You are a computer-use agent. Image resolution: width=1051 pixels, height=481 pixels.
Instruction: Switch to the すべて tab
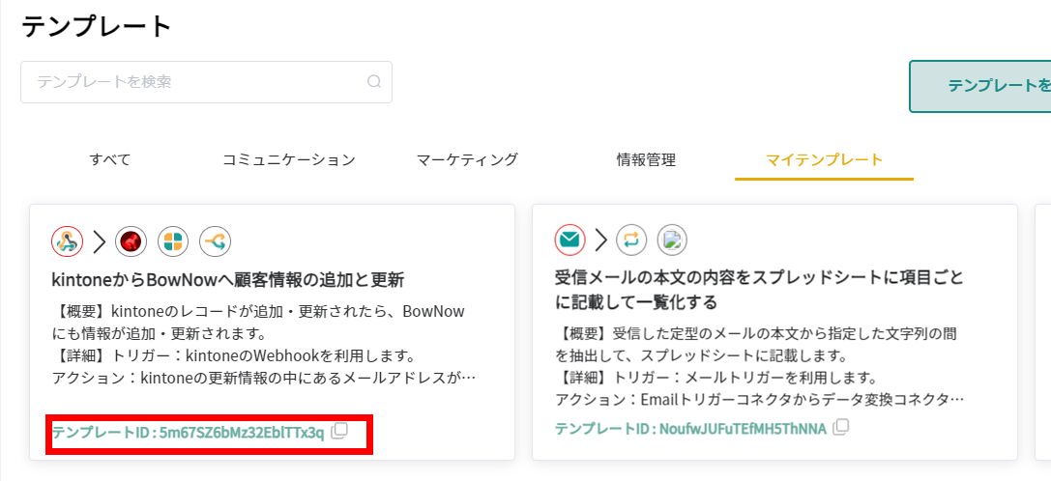[110, 159]
